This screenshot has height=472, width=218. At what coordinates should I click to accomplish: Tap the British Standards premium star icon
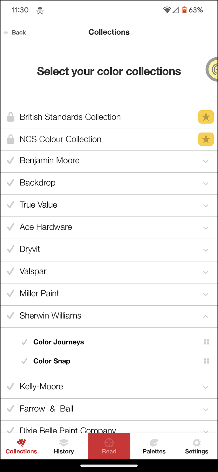(206, 117)
